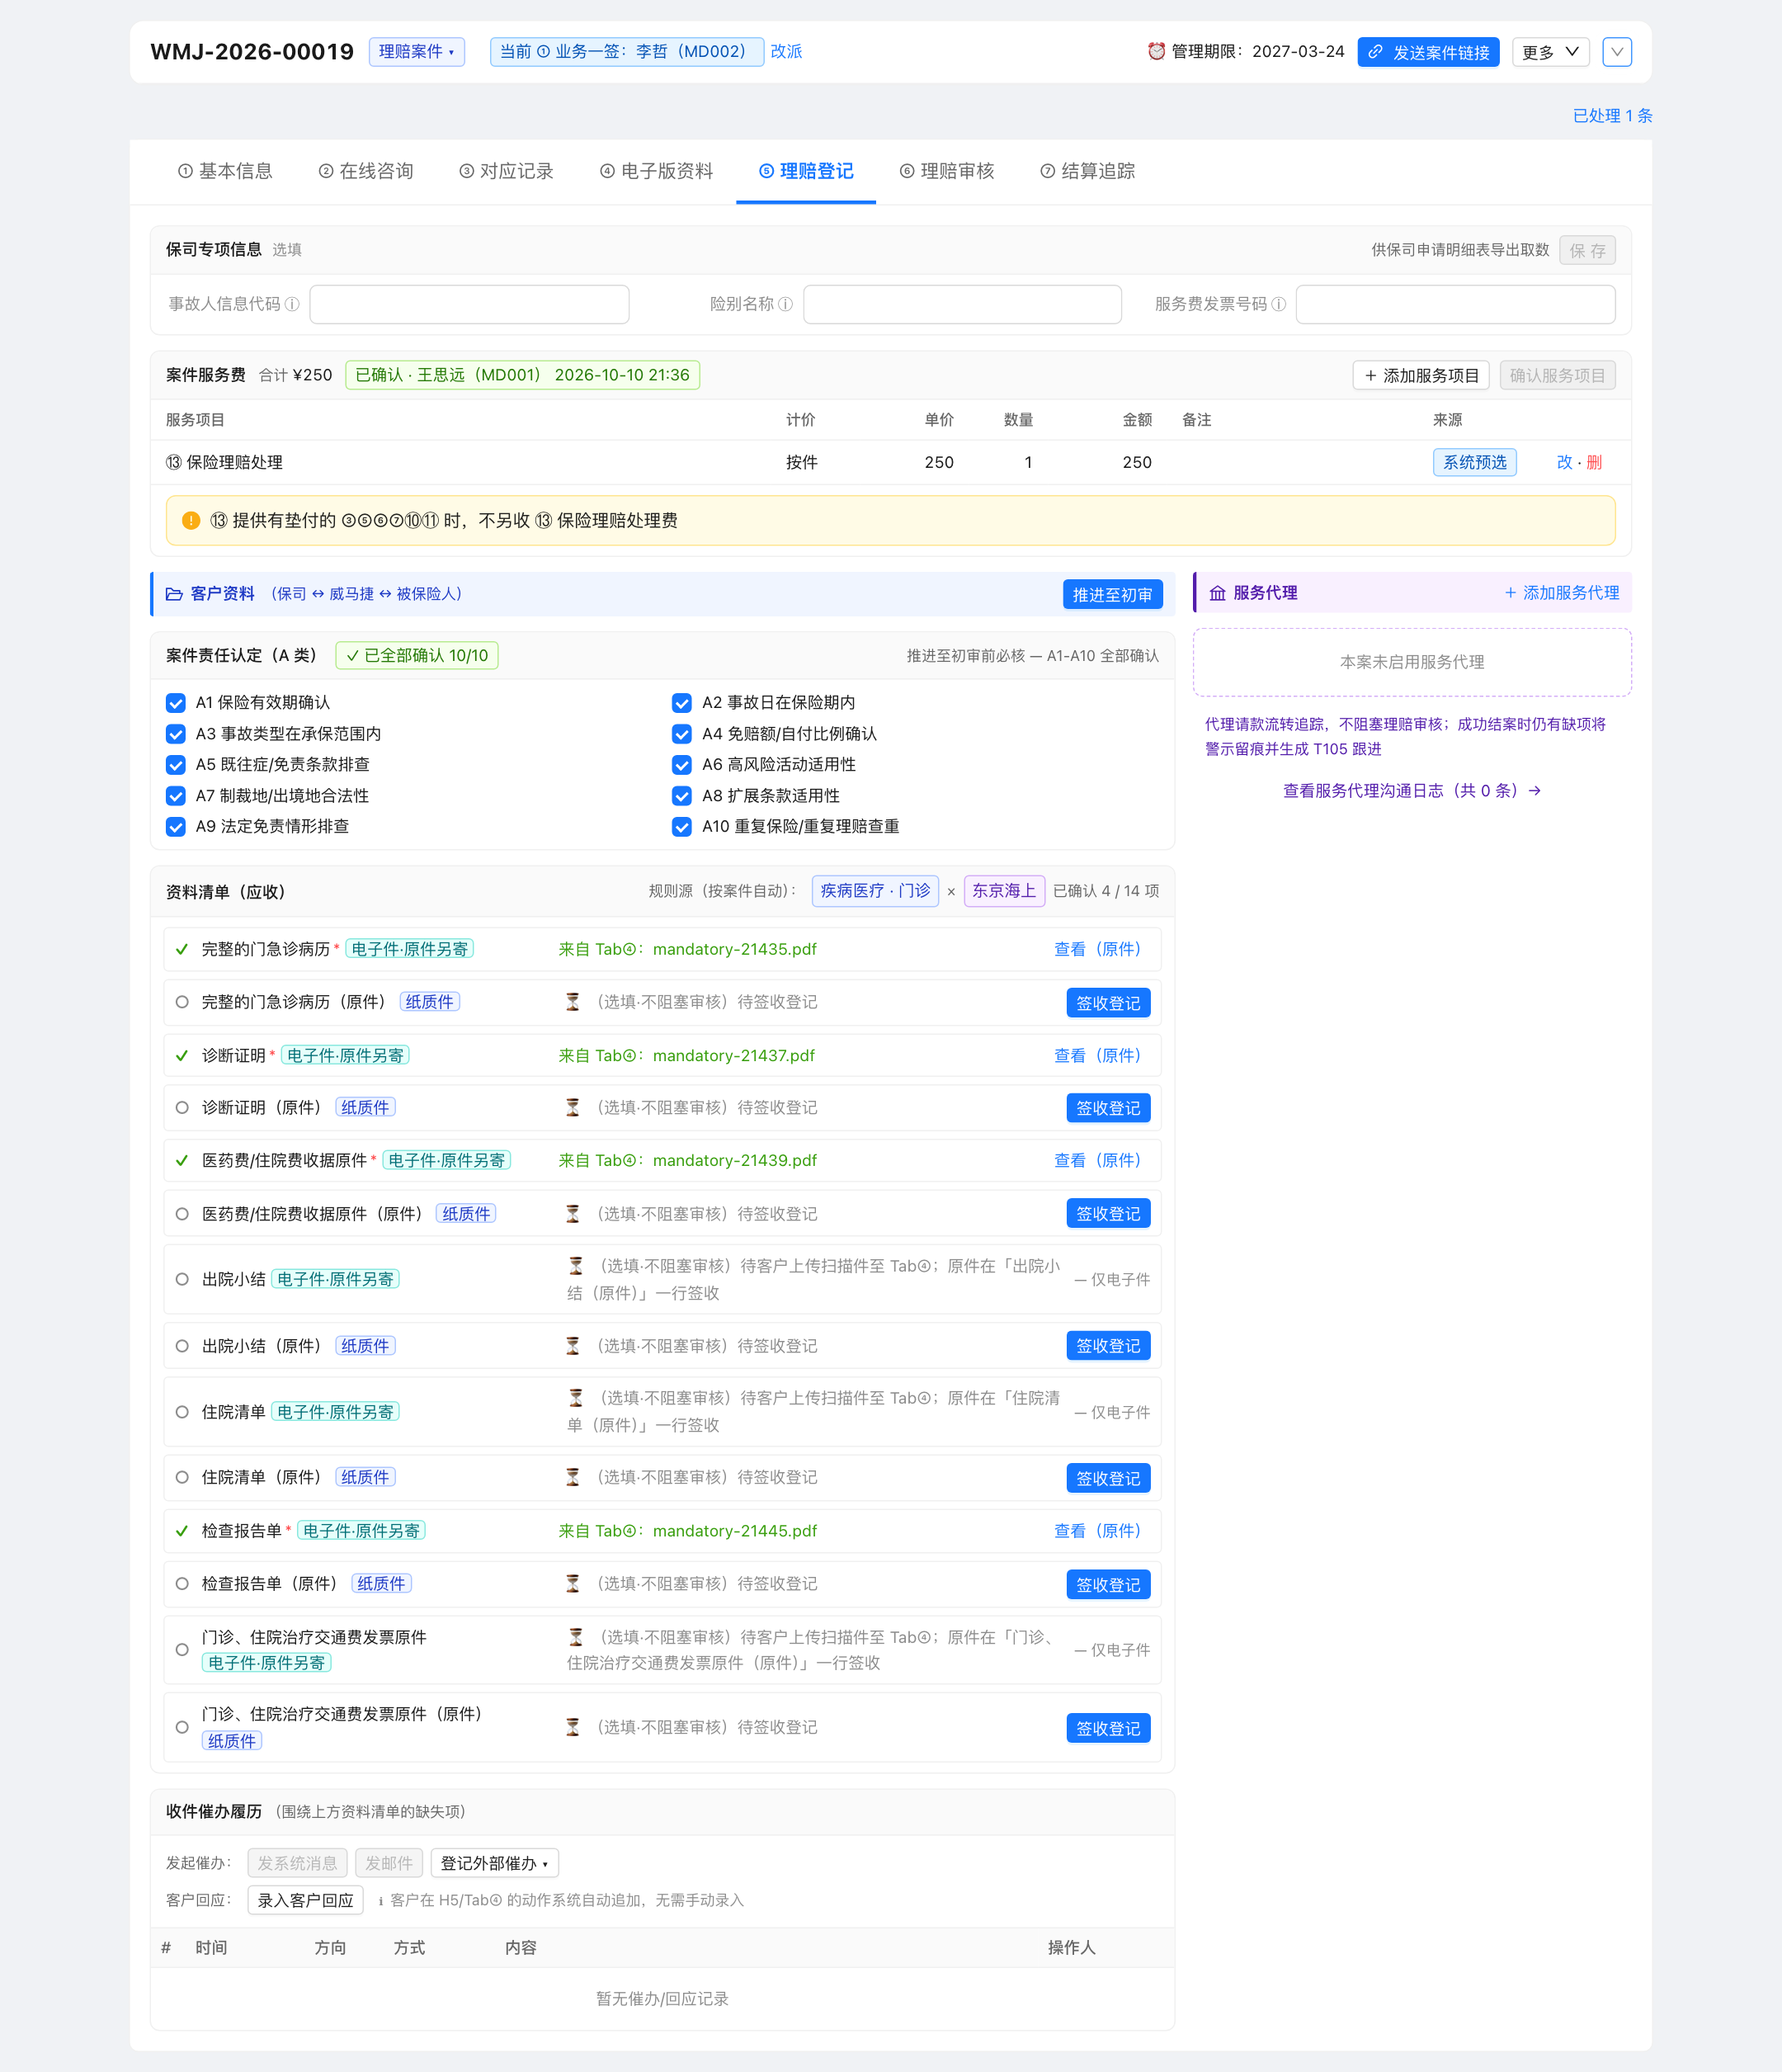1782x2072 pixels.
Task: Select radio circle for 诊断证明（原件）
Action: [x=182, y=1107]
